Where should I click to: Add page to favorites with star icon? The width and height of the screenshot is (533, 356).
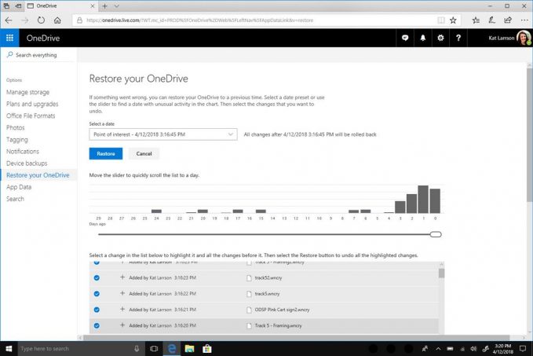click(453, 20)
